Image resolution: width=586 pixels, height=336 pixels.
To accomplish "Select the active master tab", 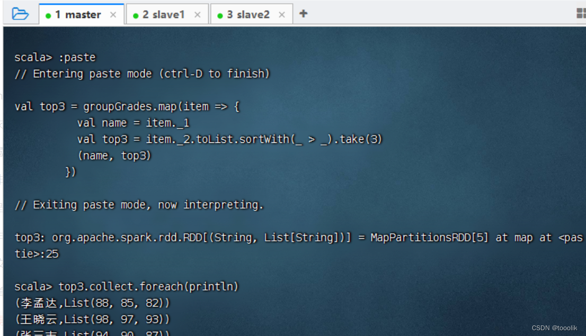I will [x=78, y=15].
